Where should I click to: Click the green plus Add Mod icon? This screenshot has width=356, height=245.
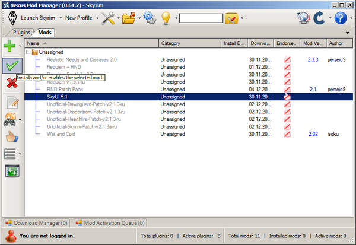tap(10, 46)
